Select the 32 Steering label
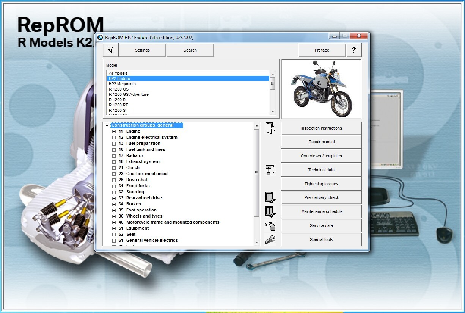 point(131,192)
